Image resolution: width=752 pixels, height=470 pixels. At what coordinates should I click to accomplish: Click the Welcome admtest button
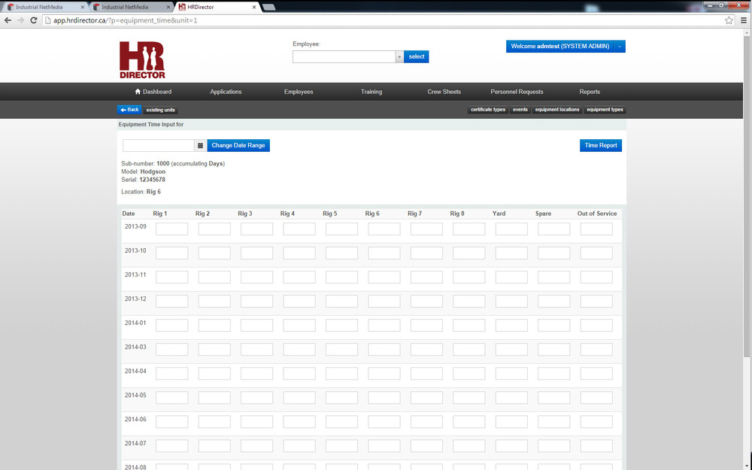560,47
